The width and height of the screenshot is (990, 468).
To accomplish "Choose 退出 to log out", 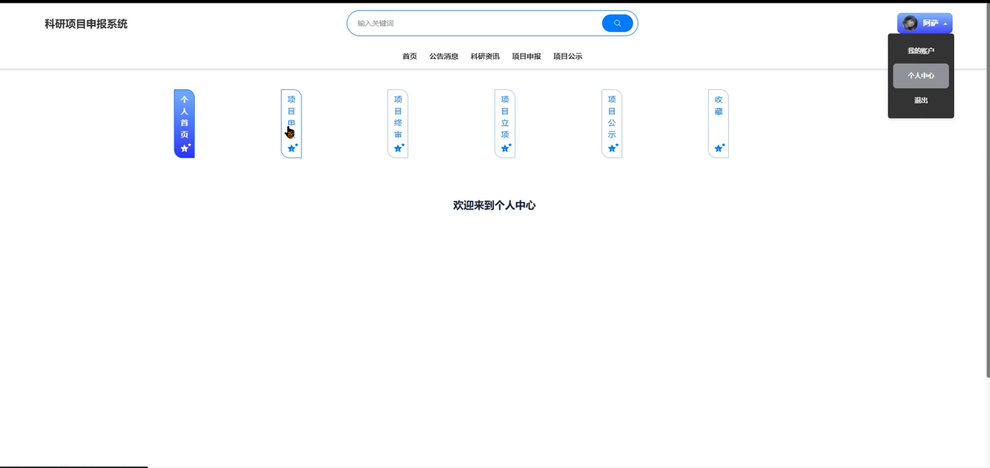I will 921,100.
